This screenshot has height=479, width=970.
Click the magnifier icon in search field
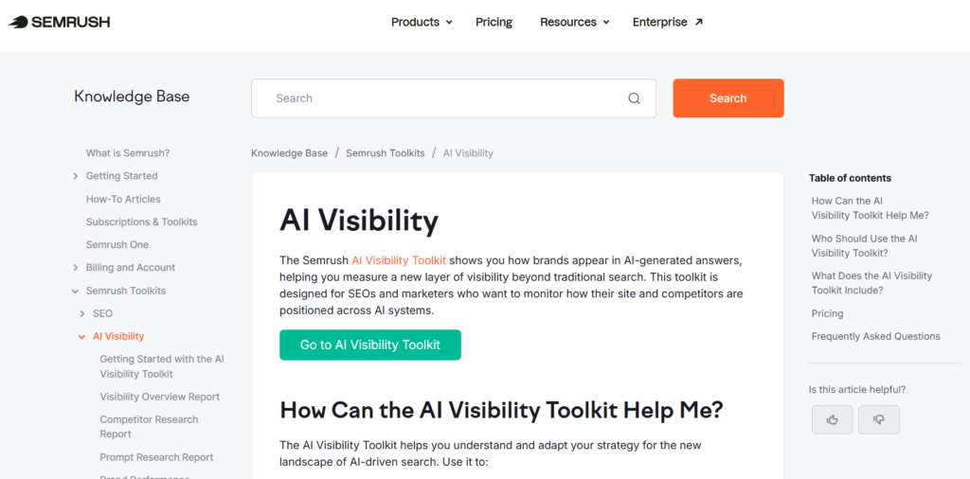pyautogui.click(x=634, y=98)
